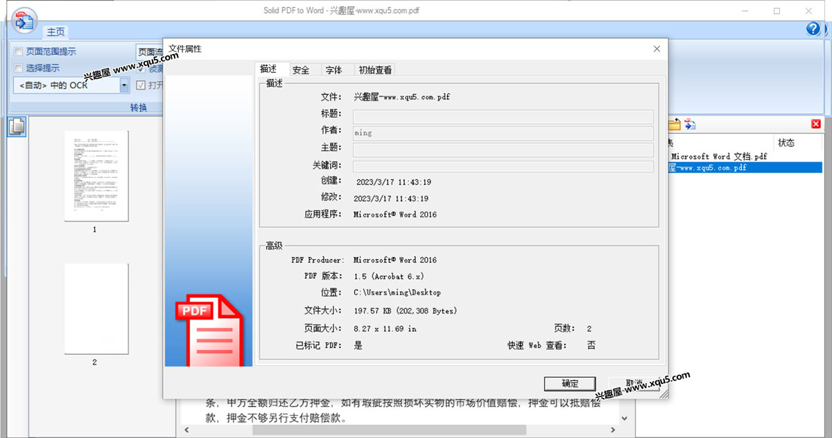Click into the 关键词 field
Image resolution: width=832 pixels, height=438 pixels.
coord(503,166)
